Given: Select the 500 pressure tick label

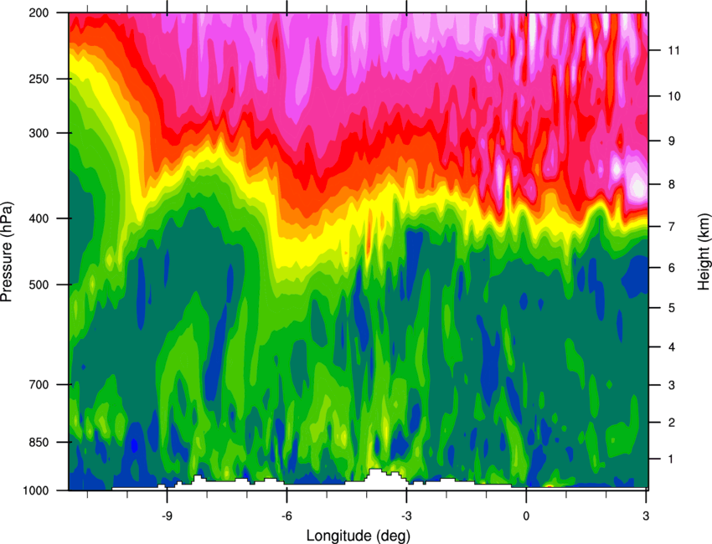Looking at the screenshot, I should [x=39, y=285].
